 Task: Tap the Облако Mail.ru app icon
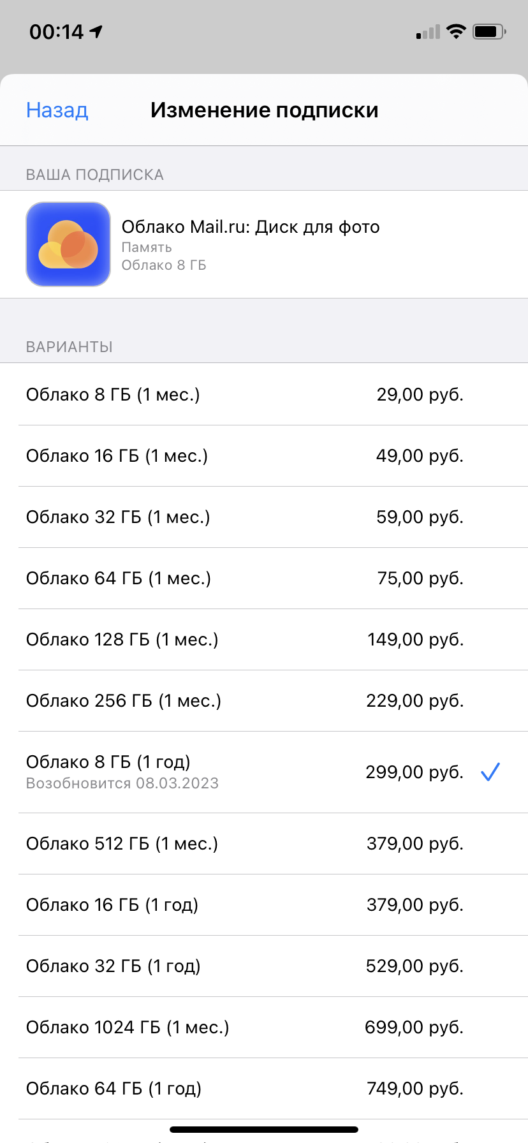(x=68, y=244)
